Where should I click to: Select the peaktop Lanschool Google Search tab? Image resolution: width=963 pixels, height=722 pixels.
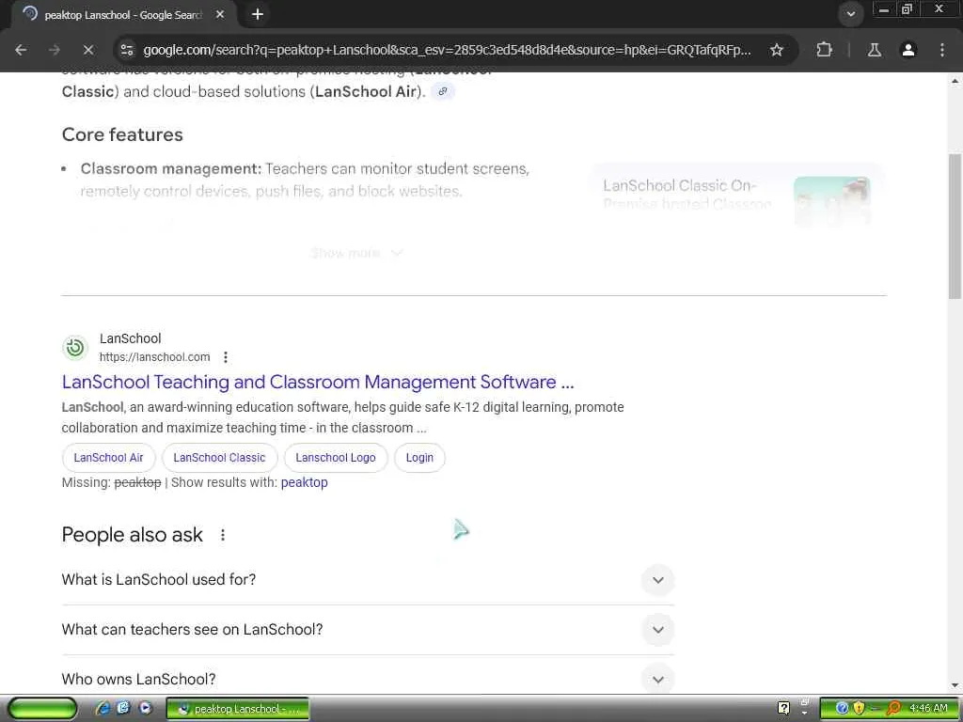click(x=123, y=15)
